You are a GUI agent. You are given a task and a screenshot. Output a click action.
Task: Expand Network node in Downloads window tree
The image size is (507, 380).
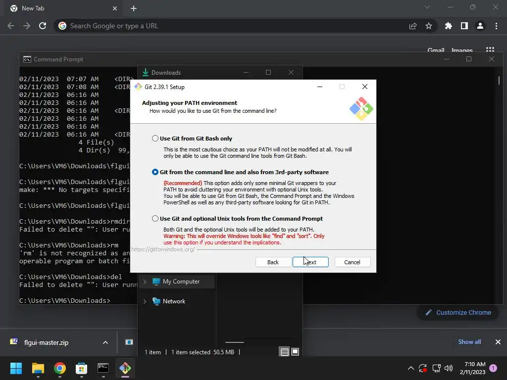[145, 301]
